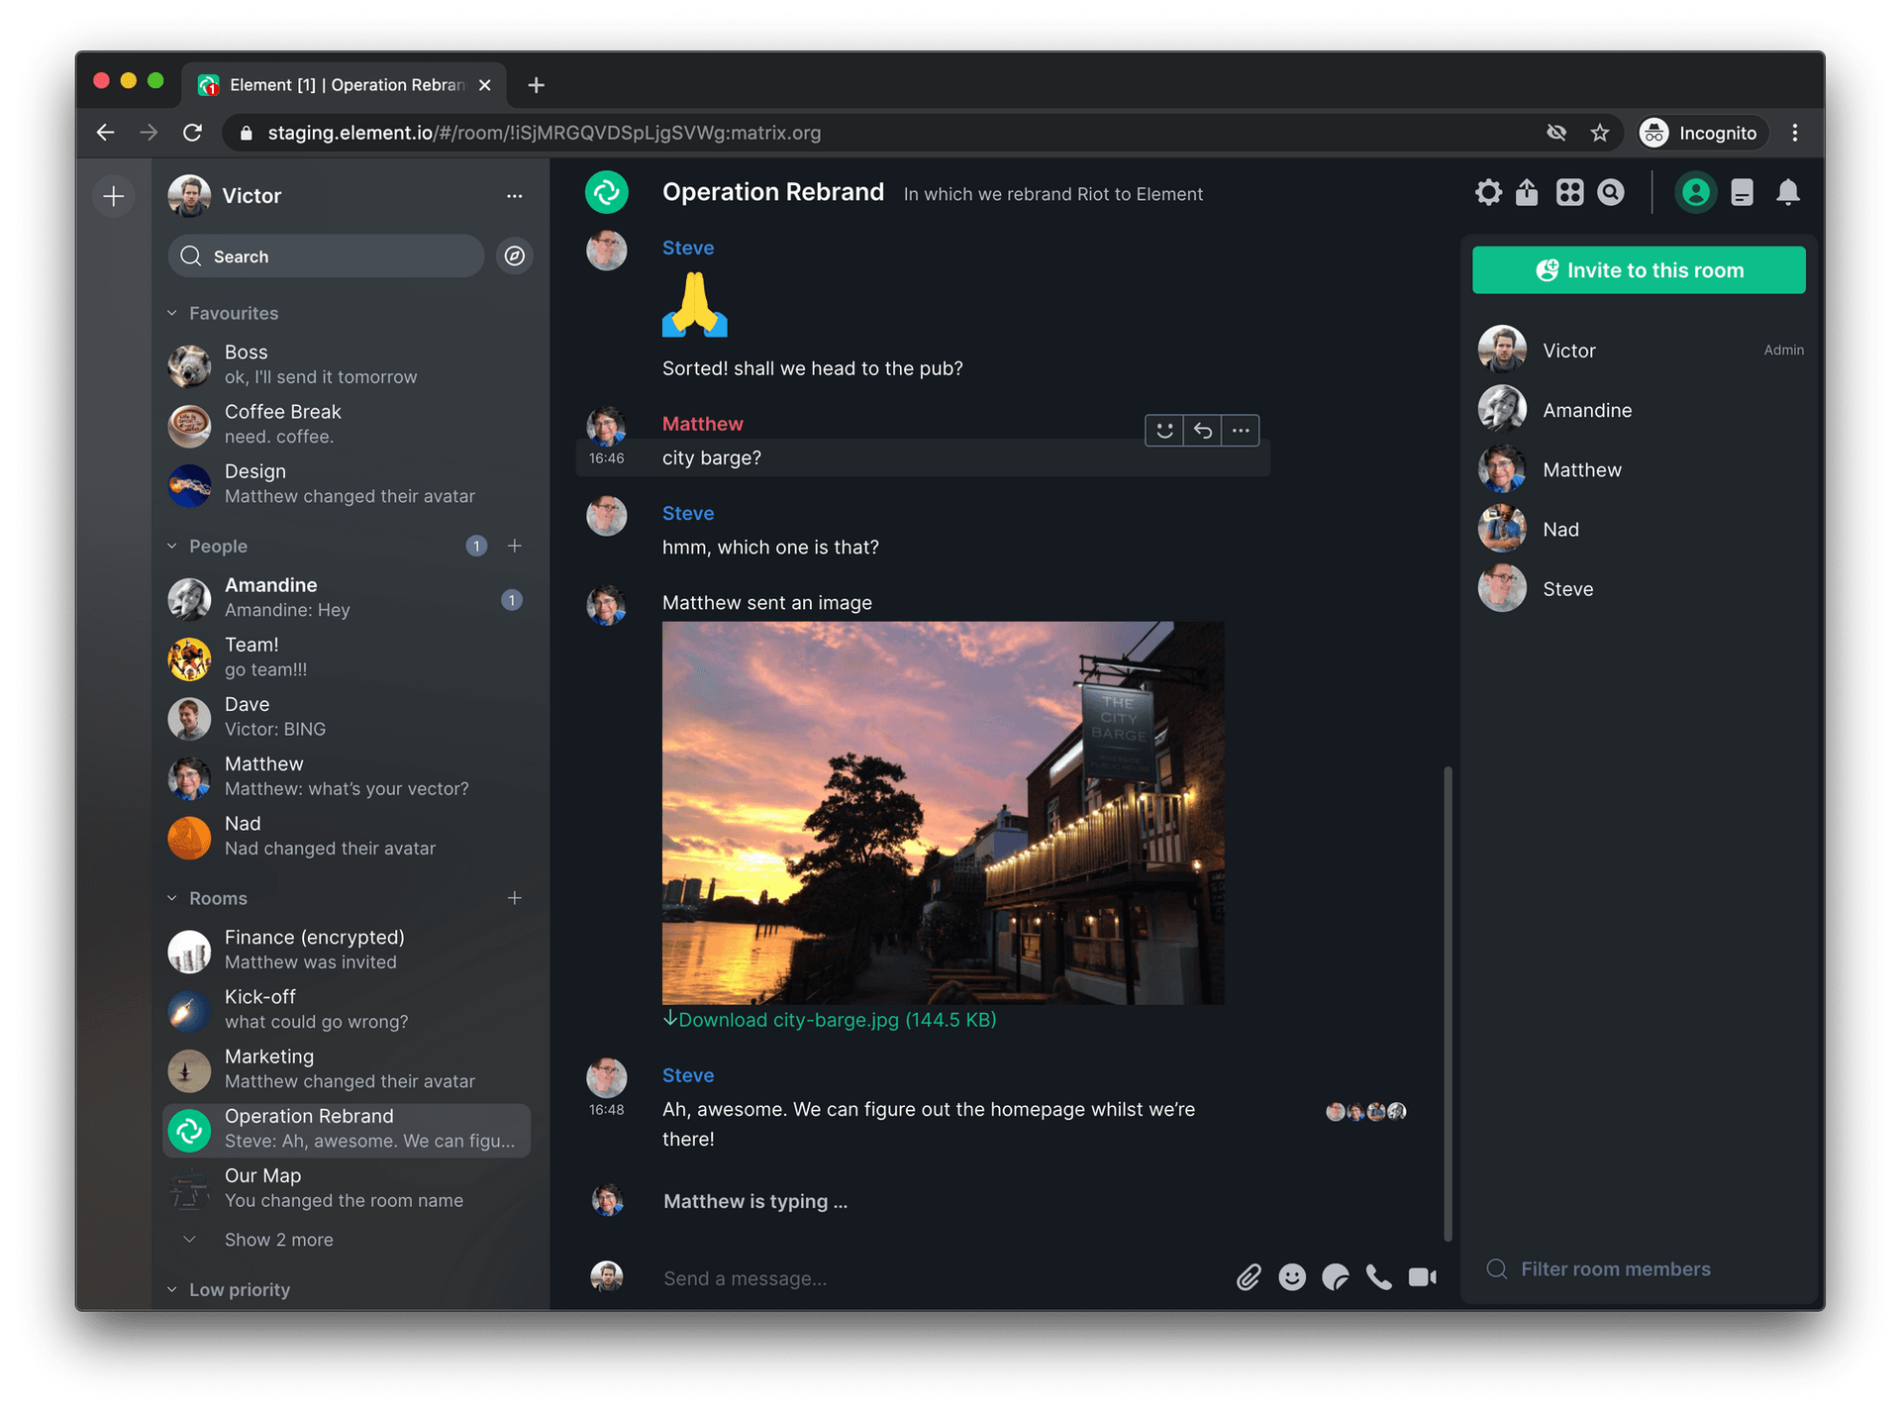Click the third-party cookies blocked icon
Viewport: 1901px width, 1411px height.
(1556, 133)
